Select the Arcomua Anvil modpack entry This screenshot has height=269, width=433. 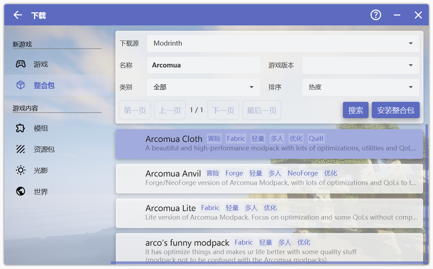(269, 179)
